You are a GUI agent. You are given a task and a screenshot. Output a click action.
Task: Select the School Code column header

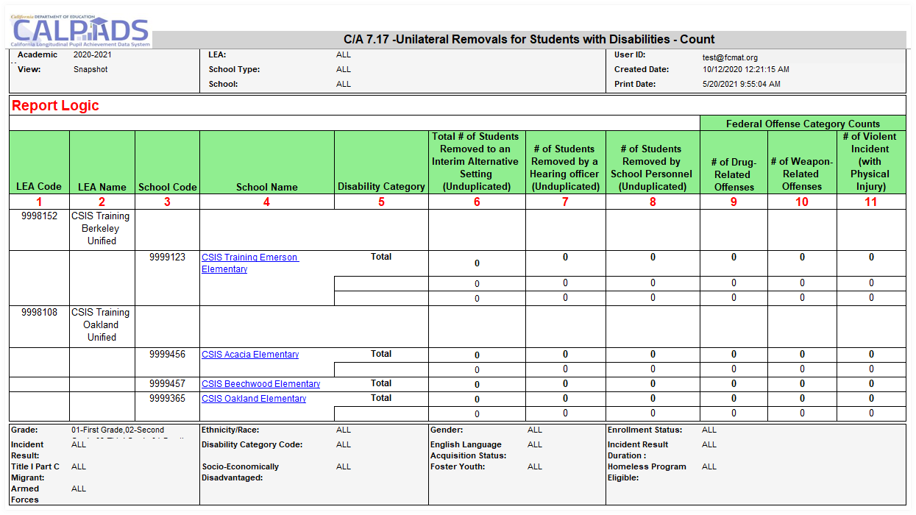click(x=167, y=187)
